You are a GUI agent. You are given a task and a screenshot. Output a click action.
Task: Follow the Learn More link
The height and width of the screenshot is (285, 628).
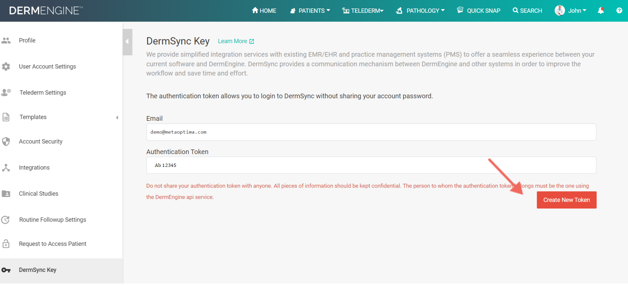tap(233, 41)
